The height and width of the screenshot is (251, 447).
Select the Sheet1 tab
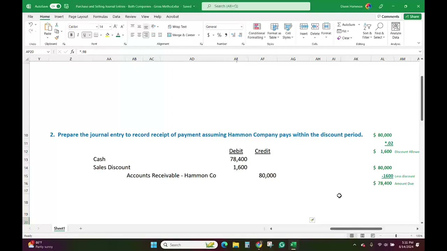(x=59, y=228)
